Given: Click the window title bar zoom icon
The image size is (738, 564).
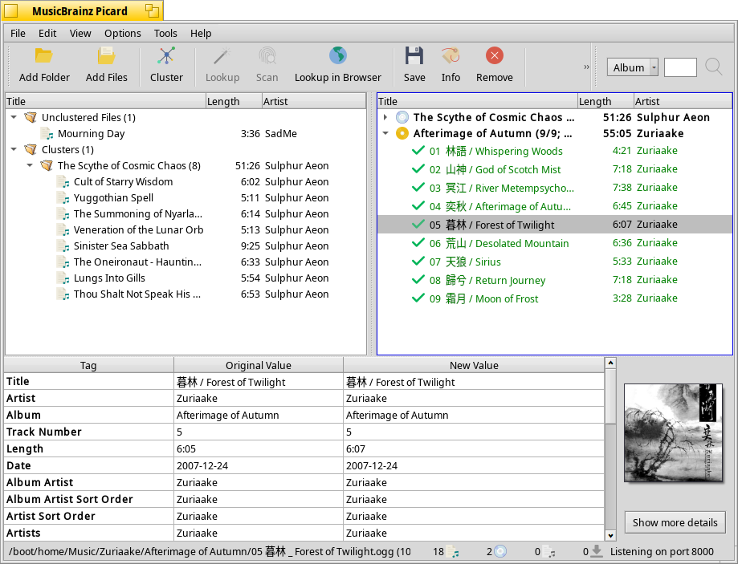Looking at the screenshot, I should click(x=152, y=10).
